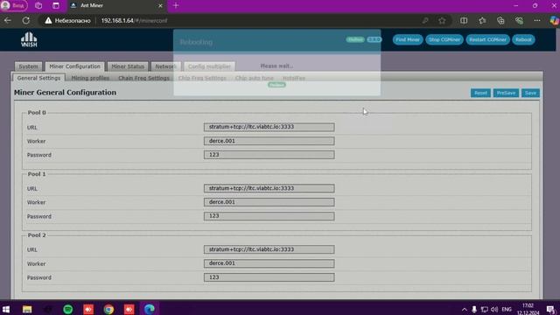
Task: Click the Online status badge in header
Action: click(x=355, y=39)
